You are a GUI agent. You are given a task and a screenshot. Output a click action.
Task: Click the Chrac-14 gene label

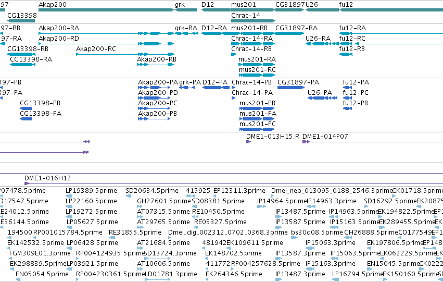click(x=246, y=15)
